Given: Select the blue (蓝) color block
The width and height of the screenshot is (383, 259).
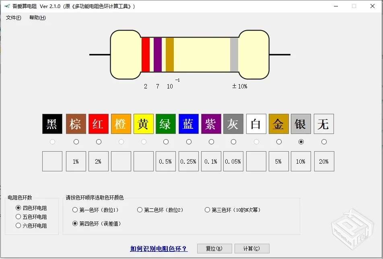Looking at the screenshot, I should pos(188,124).
